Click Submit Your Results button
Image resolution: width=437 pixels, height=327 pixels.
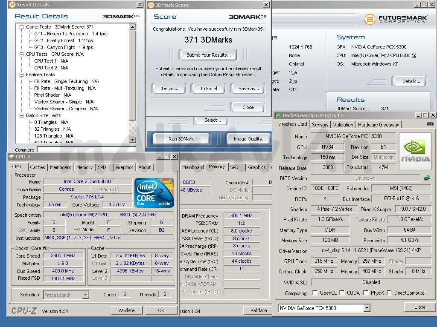[209, 55]
